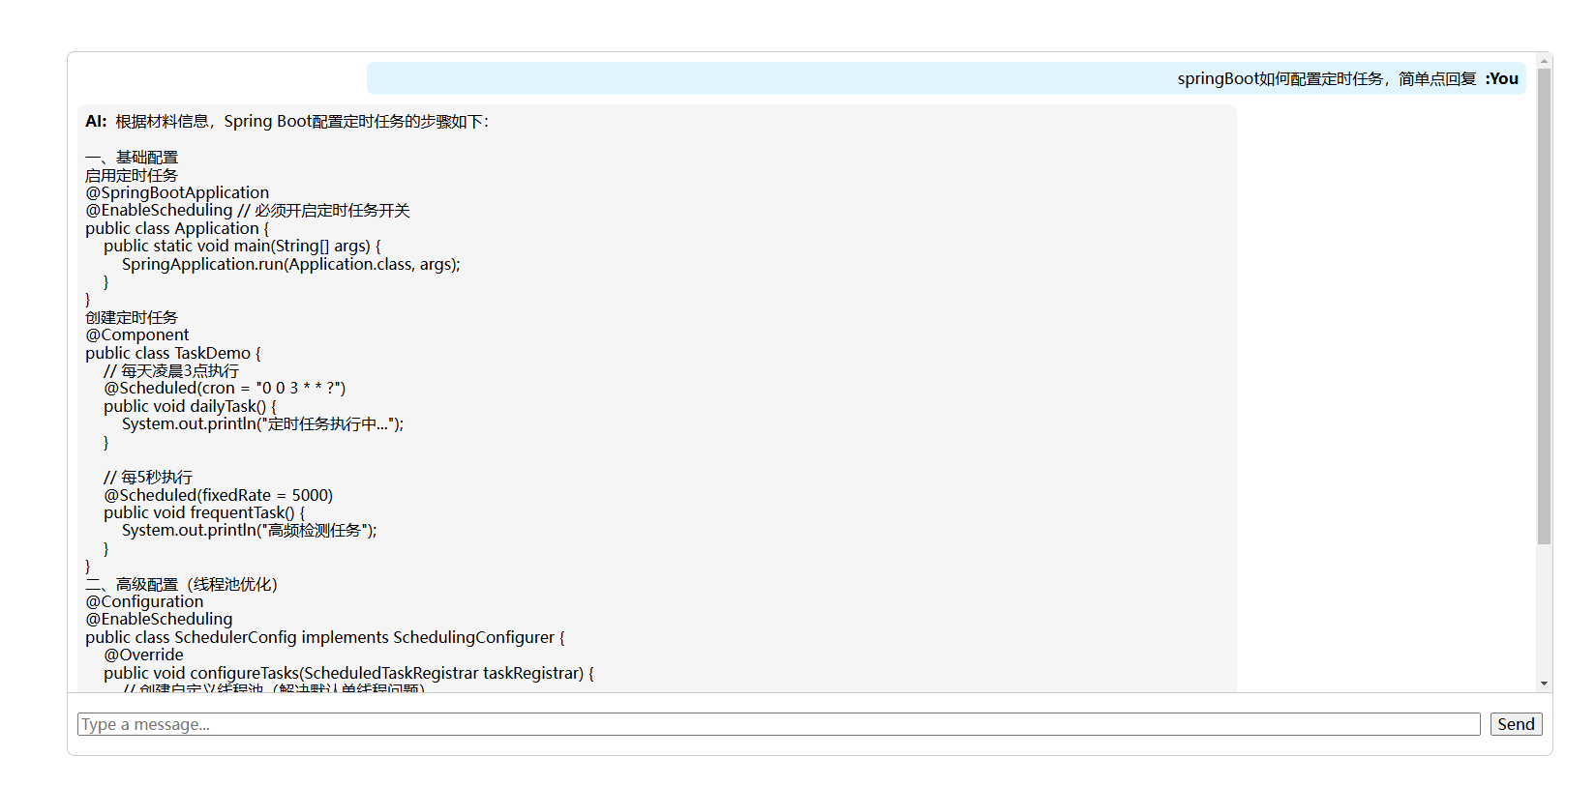The height and width of the screenshot is (786, 1596).
Task: Click the heading '一、基础配置'
Action: pyautogui.click(x=132, y=157)
